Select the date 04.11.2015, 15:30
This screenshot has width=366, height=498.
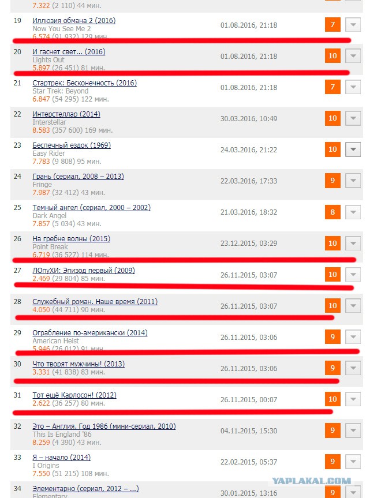249,430
